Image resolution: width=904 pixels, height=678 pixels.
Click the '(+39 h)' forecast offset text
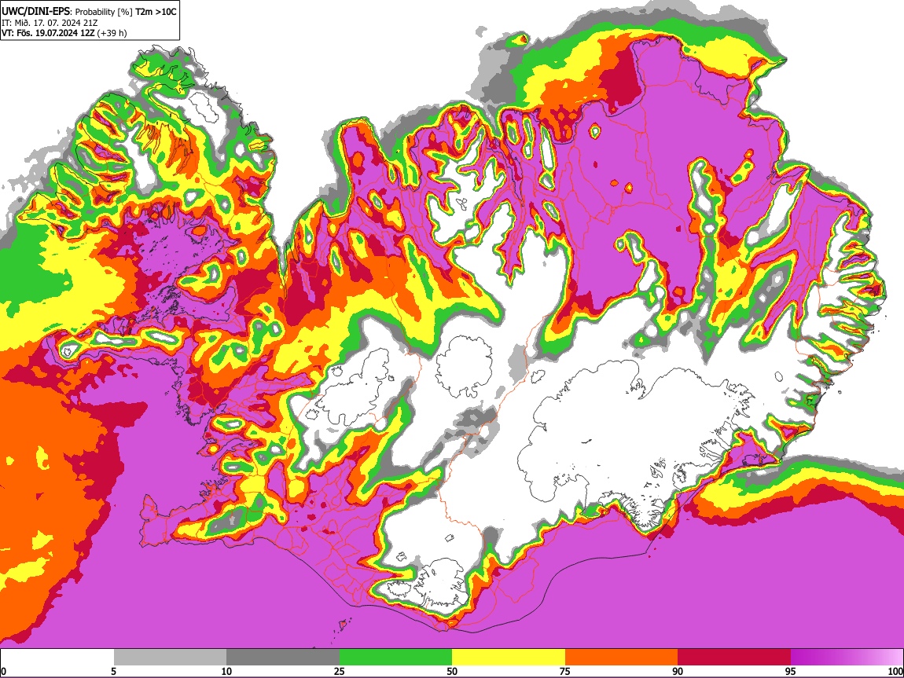pos(112,33)
